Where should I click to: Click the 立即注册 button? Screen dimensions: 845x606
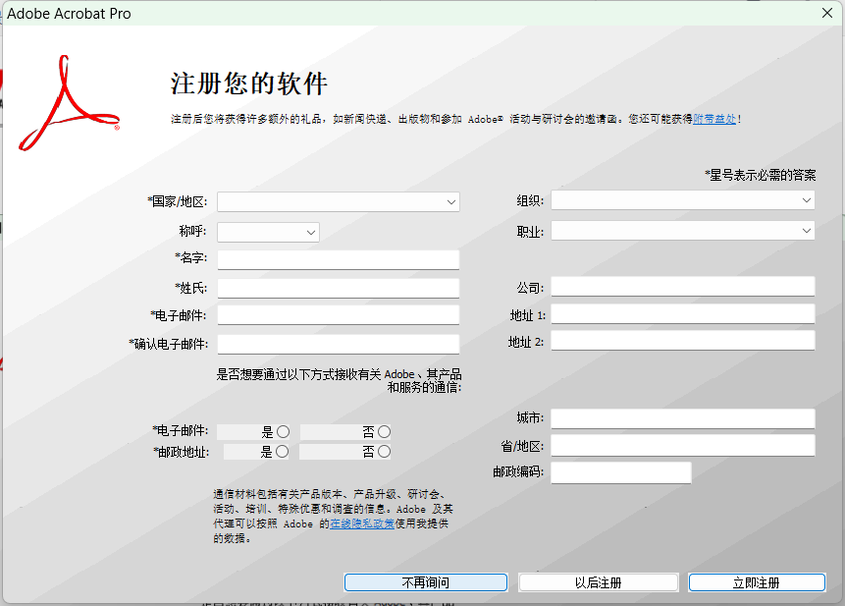pos(757,582)
